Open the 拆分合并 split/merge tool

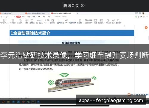click(20, 21)
